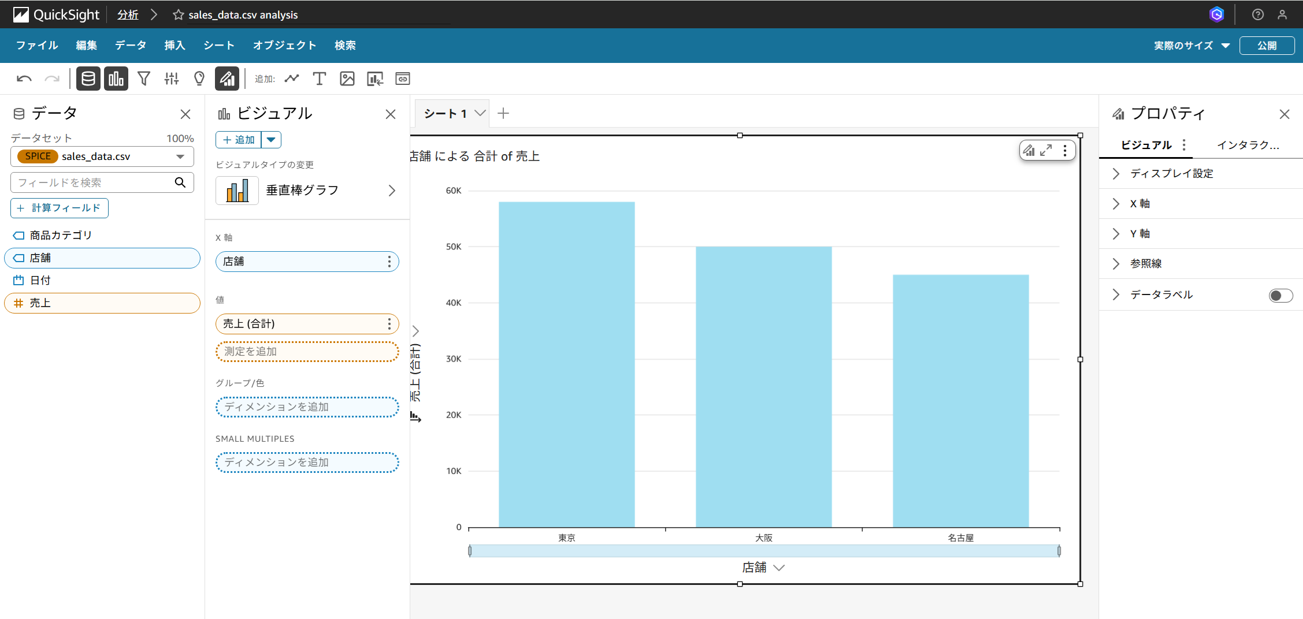Open the filter funnel icon
The width and height of the screenshot is (1303, 619).
(144, 79)
